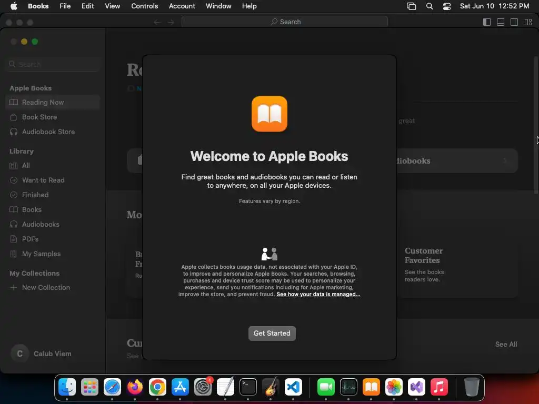Screen dimensions: 539x404
Task: Click the Want to Read arrow icon
Action: (x=13, y=180)
